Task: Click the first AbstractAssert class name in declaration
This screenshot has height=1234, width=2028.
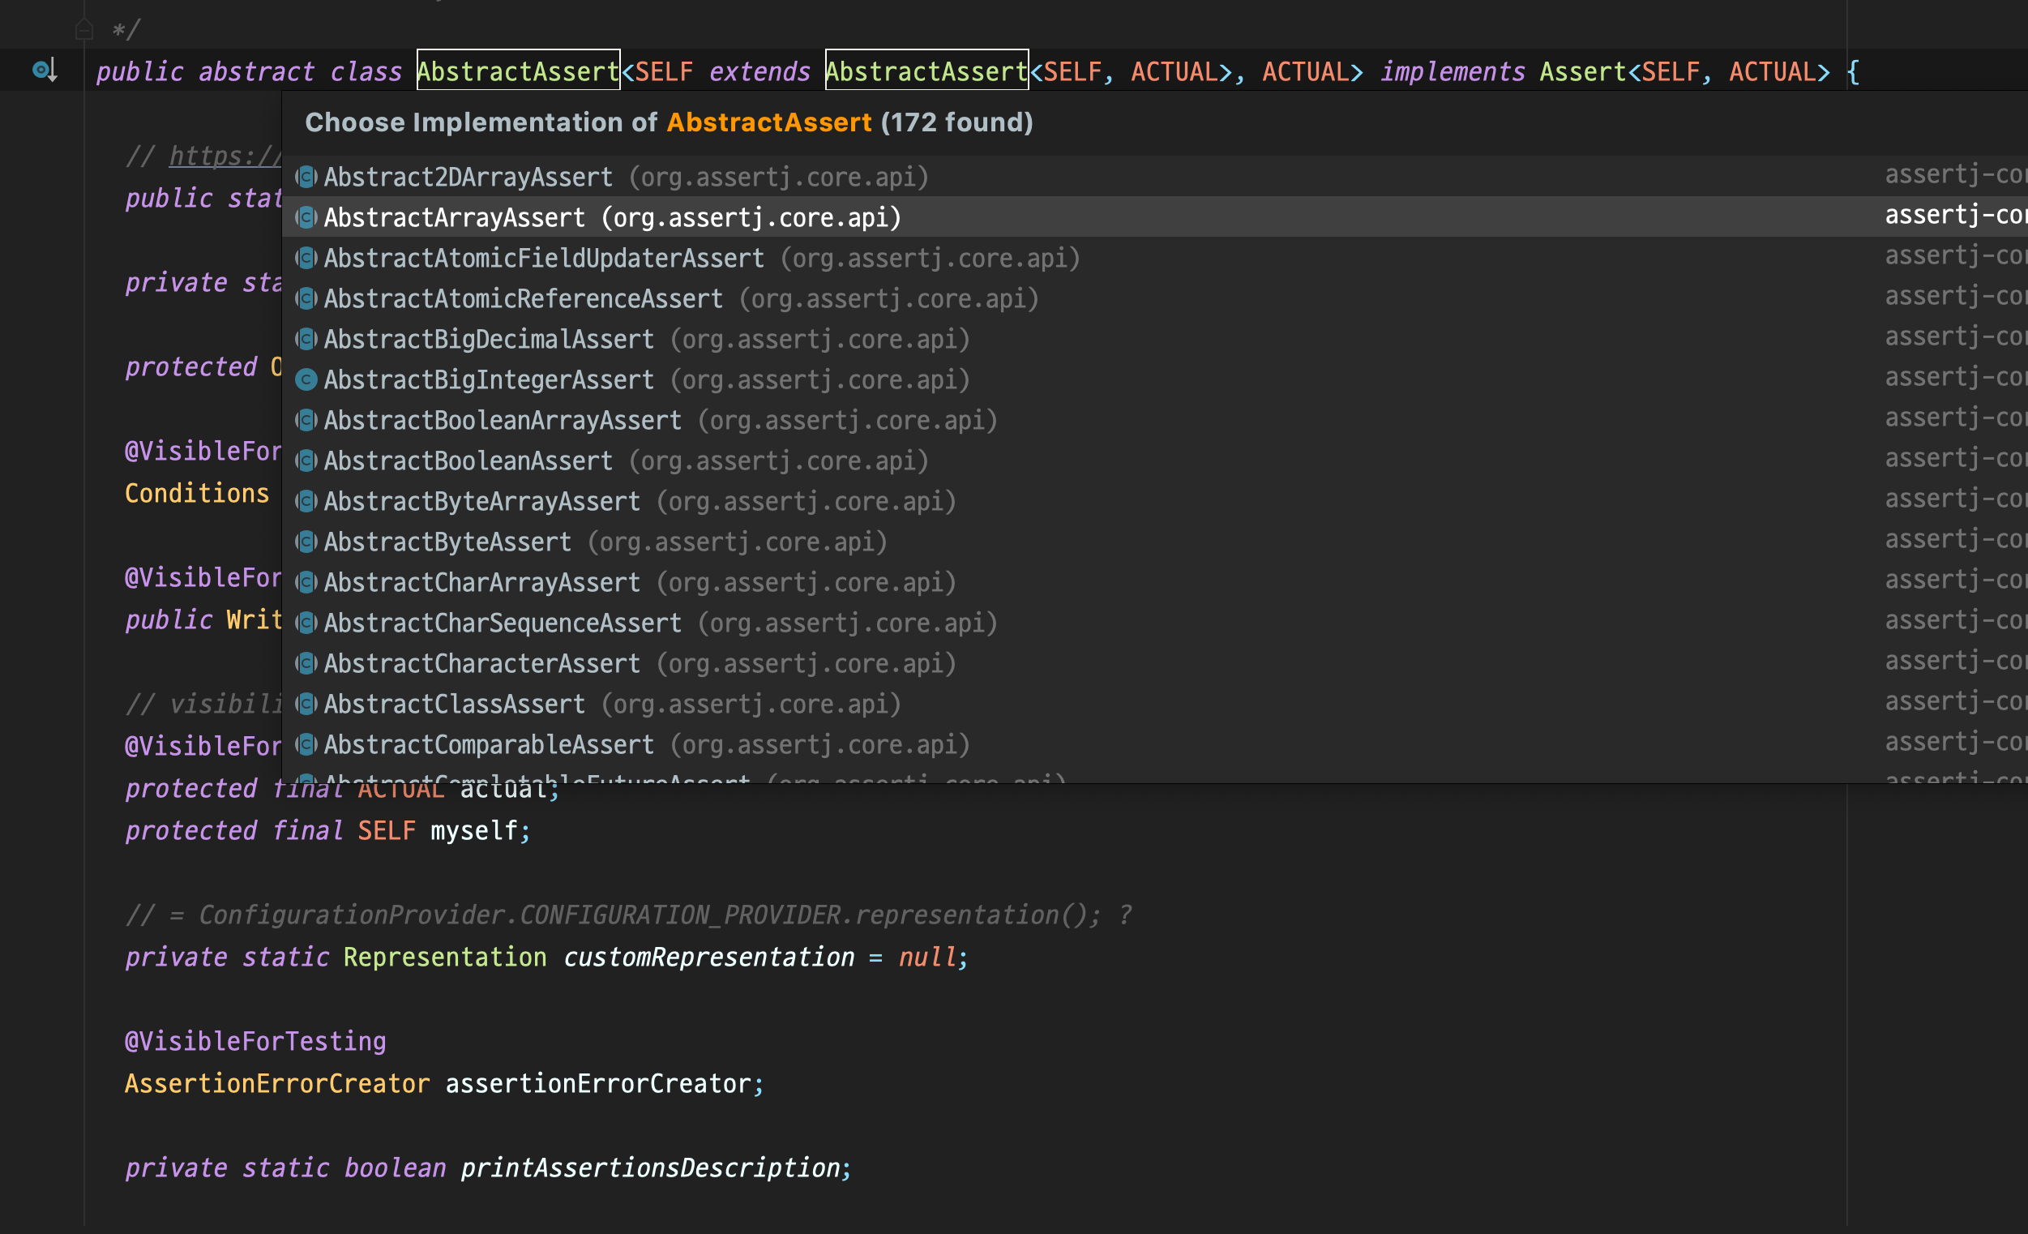Action: point(518,71)
